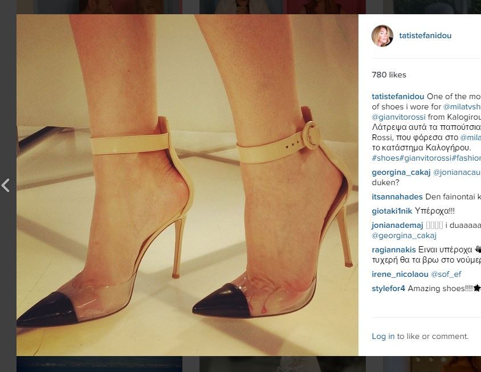The width and height of the screenshot is (481, 372).
Task: Visit stylefor4 commenter profile
Action: tap(388, 289)
